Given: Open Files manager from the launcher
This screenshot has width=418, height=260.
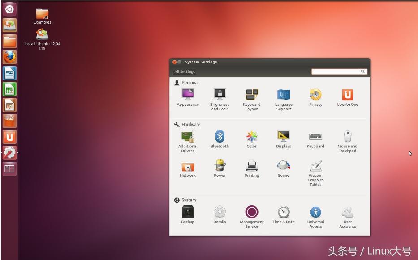Looking at the screenshot, I should click(9, 41).
